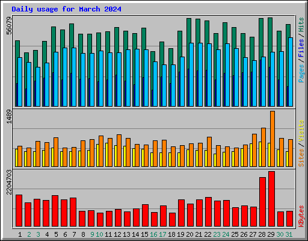Click the KBytes axis value 2204703
308x241 pixels.
[9, 182]
